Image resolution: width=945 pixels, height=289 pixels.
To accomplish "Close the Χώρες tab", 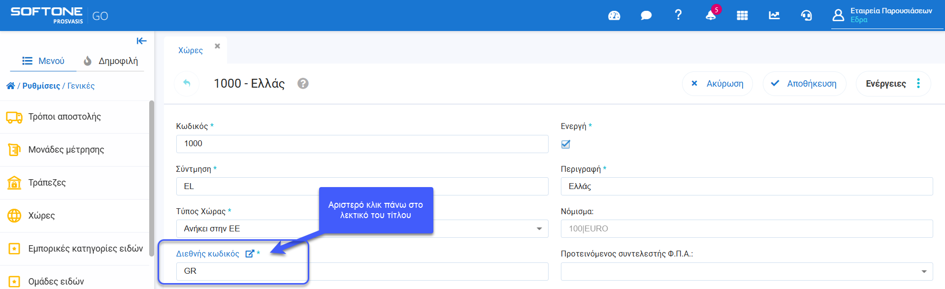I will (217, 46).
